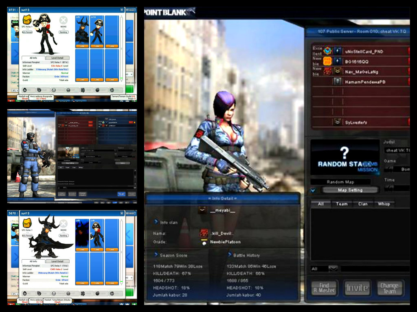
Task: Select All Info tab in 9731 window
Action: point(33,58)
